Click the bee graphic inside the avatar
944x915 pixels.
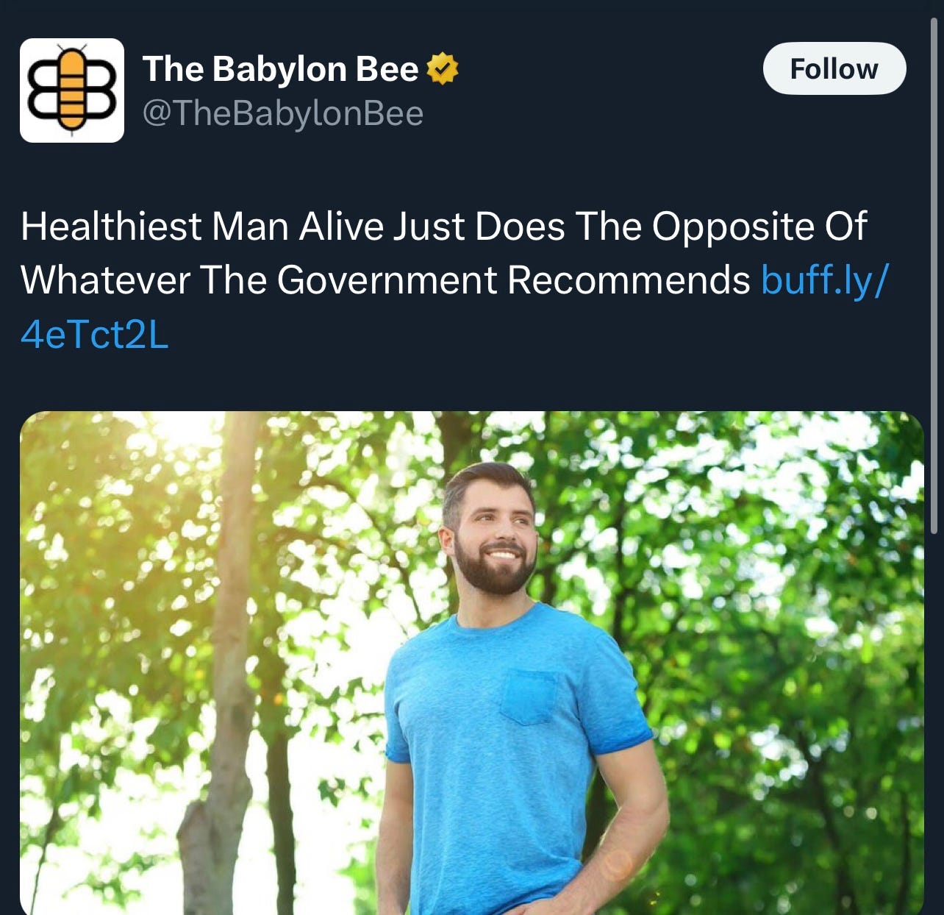(71, 90)
